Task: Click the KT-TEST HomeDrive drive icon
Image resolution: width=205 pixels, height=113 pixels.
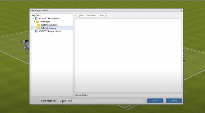Action: click(x=36, y=18)
